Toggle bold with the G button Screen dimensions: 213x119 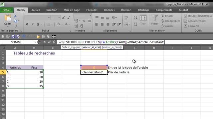pyautogui.click(x=27, y=24)
